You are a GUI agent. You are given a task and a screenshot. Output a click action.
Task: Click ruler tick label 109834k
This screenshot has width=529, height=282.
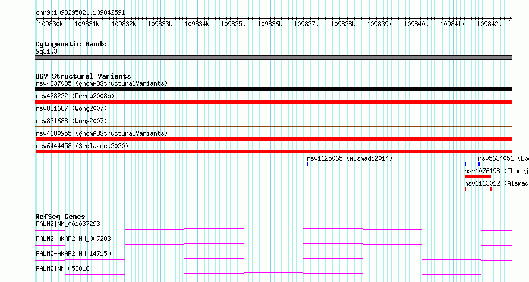point(197,24)
